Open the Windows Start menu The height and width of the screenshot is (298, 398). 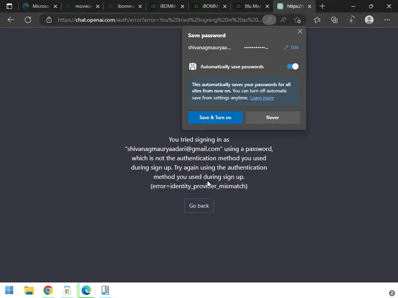tap(9, 290)
